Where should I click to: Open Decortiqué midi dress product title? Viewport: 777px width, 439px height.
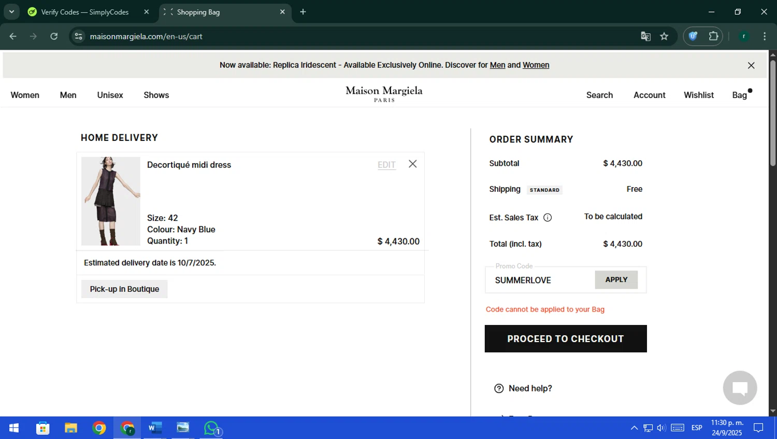pyautogui.click(x=189, y=165)
